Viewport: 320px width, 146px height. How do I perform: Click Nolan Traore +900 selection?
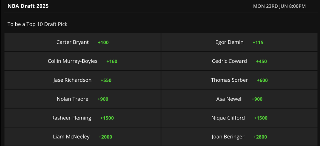82,99
